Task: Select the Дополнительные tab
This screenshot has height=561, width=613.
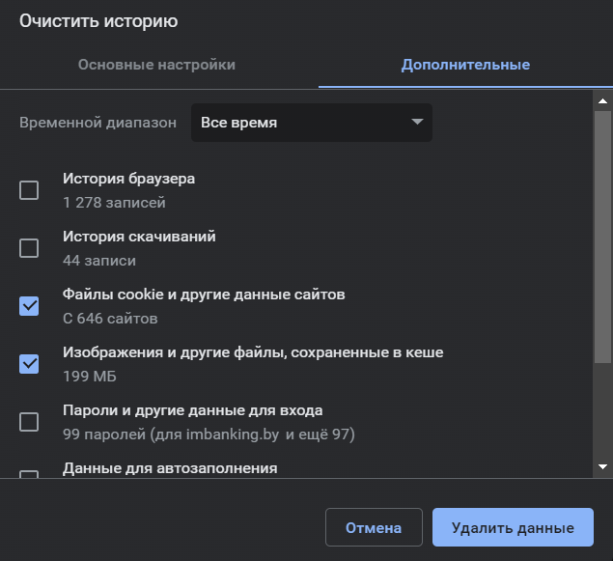Action: coord(465,65)
